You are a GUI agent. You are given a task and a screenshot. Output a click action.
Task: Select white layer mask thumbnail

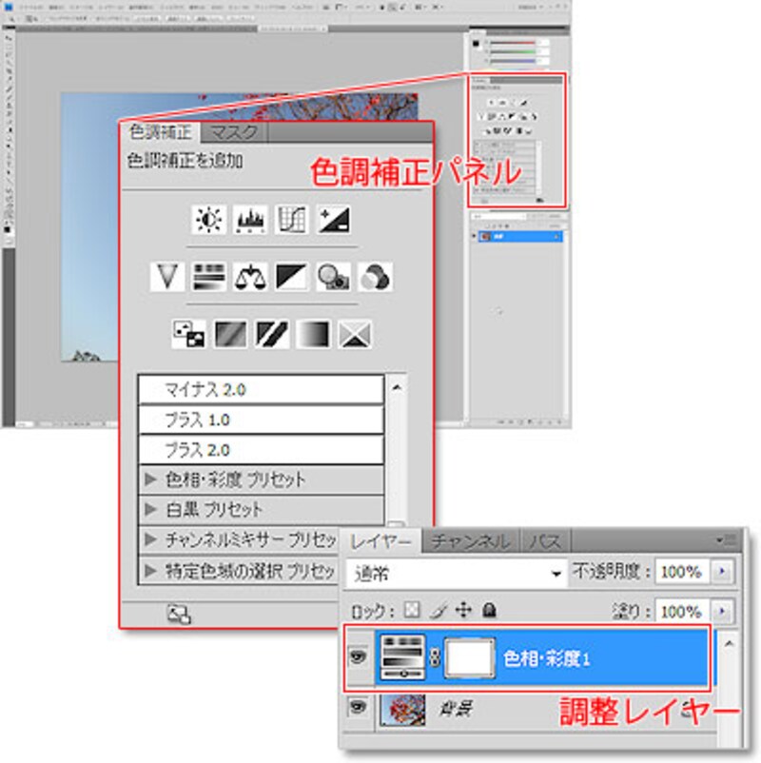tap(470, 658)
